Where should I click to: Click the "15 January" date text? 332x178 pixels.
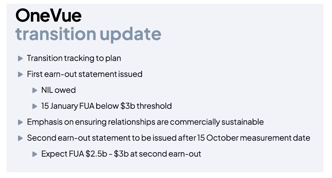point(60,106)
